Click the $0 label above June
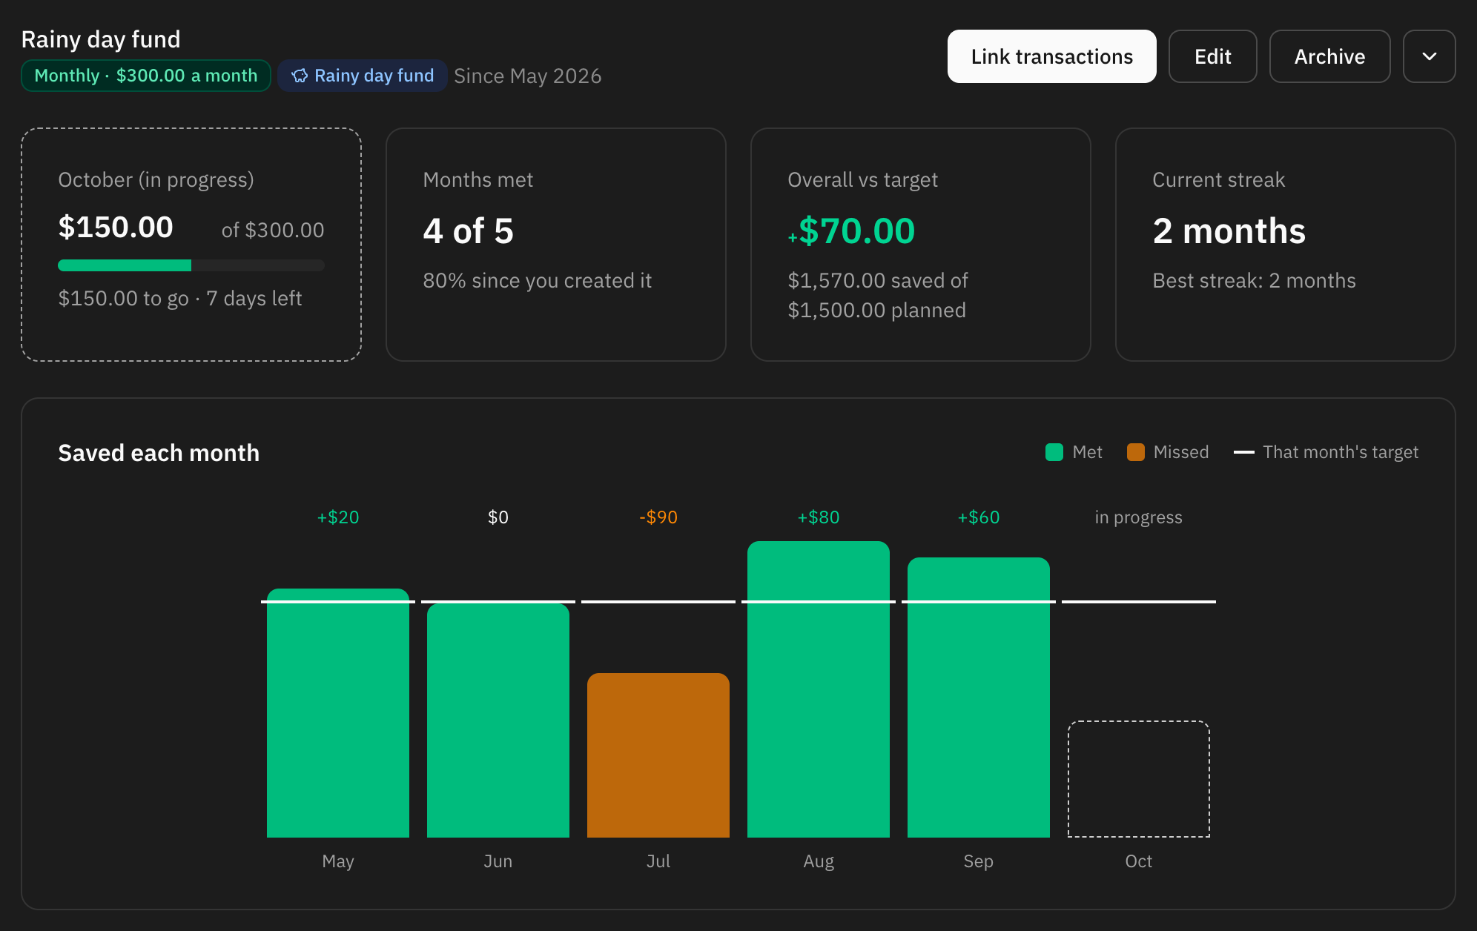 point(498,517)
